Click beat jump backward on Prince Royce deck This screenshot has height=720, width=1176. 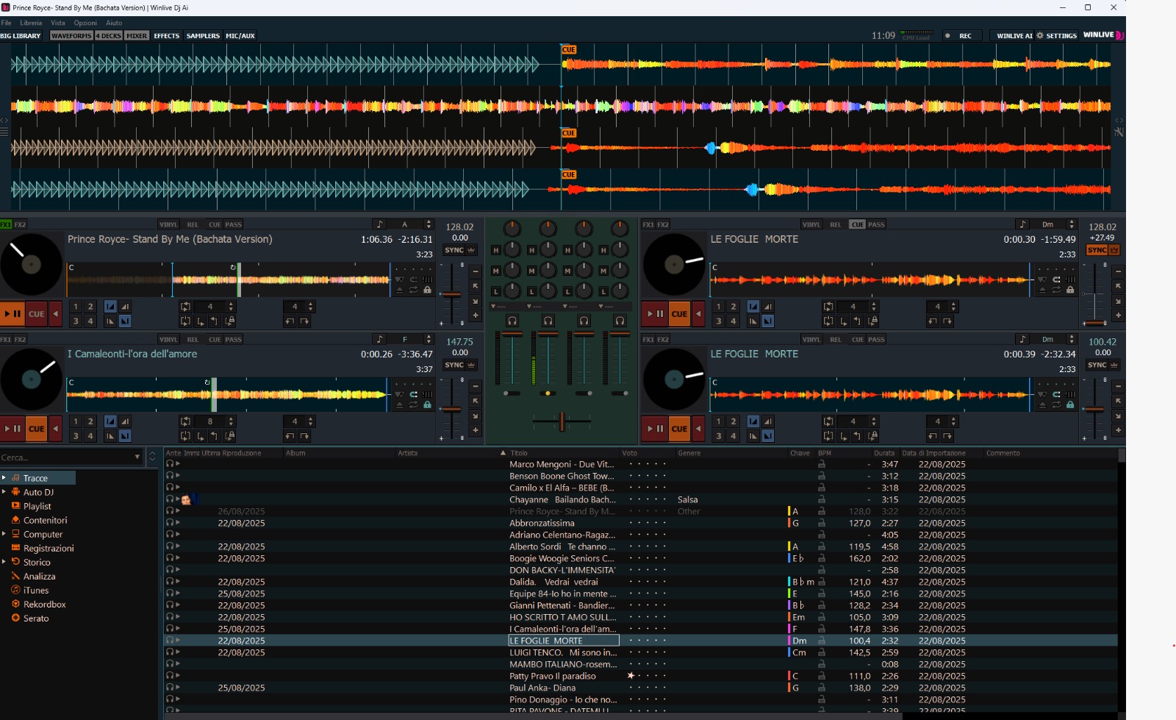point(290,321)
